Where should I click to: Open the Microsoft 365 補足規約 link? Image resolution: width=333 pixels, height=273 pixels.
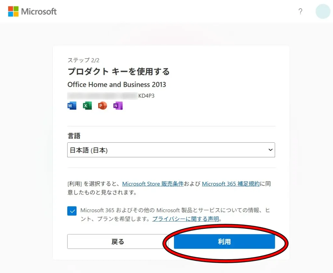pyautogui.click(x=231, y=184)
